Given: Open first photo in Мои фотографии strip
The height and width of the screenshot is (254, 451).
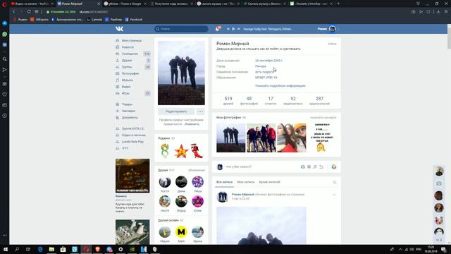Looking at the screenshot, I should pos(230,138).
